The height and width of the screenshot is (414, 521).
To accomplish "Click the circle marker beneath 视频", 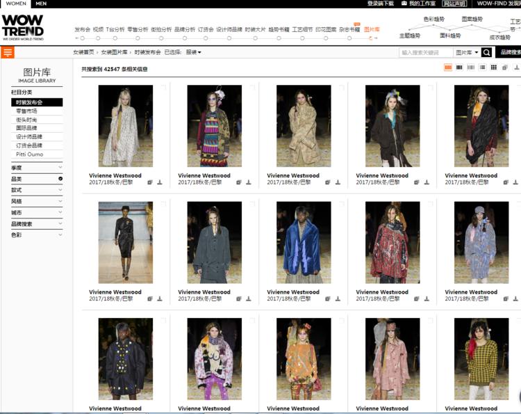I will coord(98,38).
